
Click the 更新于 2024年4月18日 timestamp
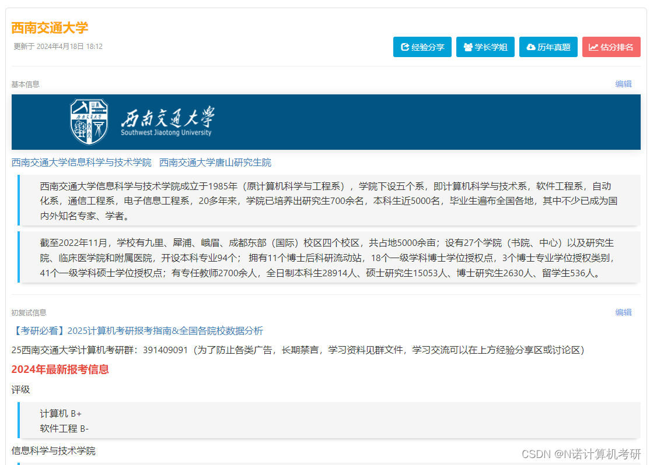coord(58,47)
